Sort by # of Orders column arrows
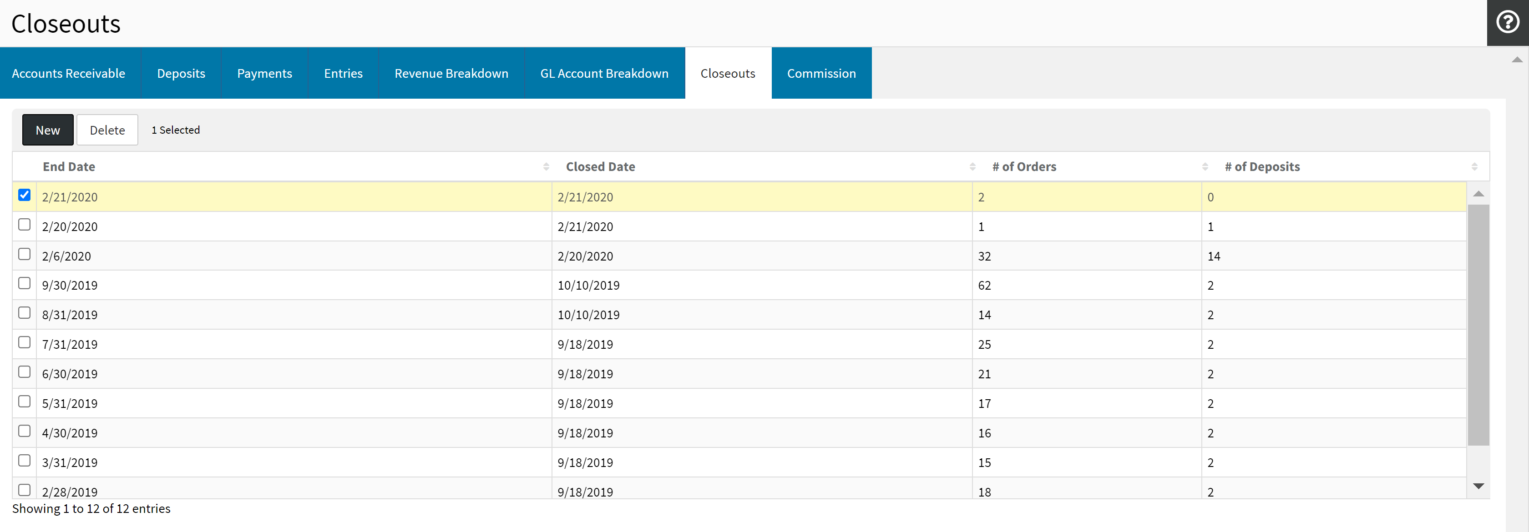The image size is (1529, 532). (1205, 167)
